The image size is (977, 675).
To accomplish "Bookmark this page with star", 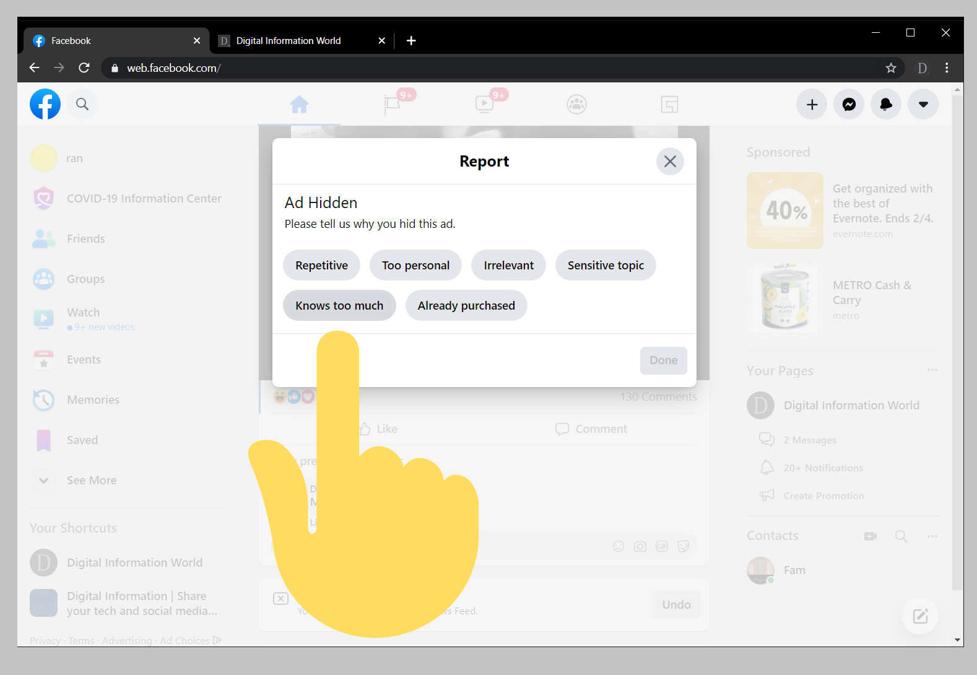I will pyautogui.click(x=891, y=68).
